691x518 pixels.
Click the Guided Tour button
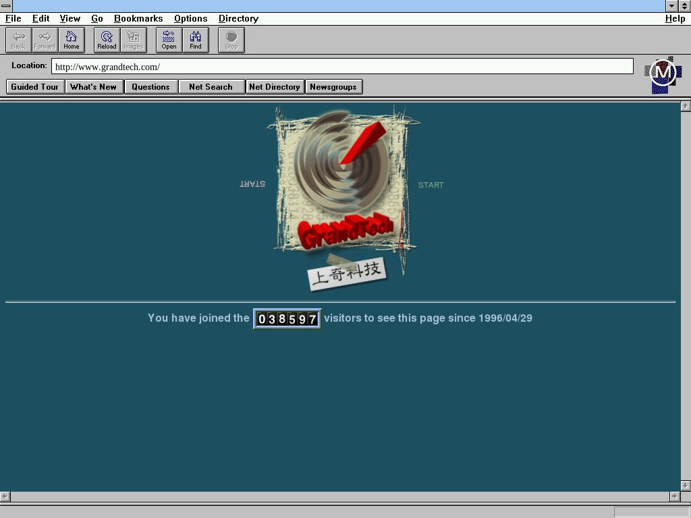35,87
